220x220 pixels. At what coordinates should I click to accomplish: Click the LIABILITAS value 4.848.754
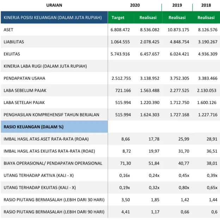point(179,42)
